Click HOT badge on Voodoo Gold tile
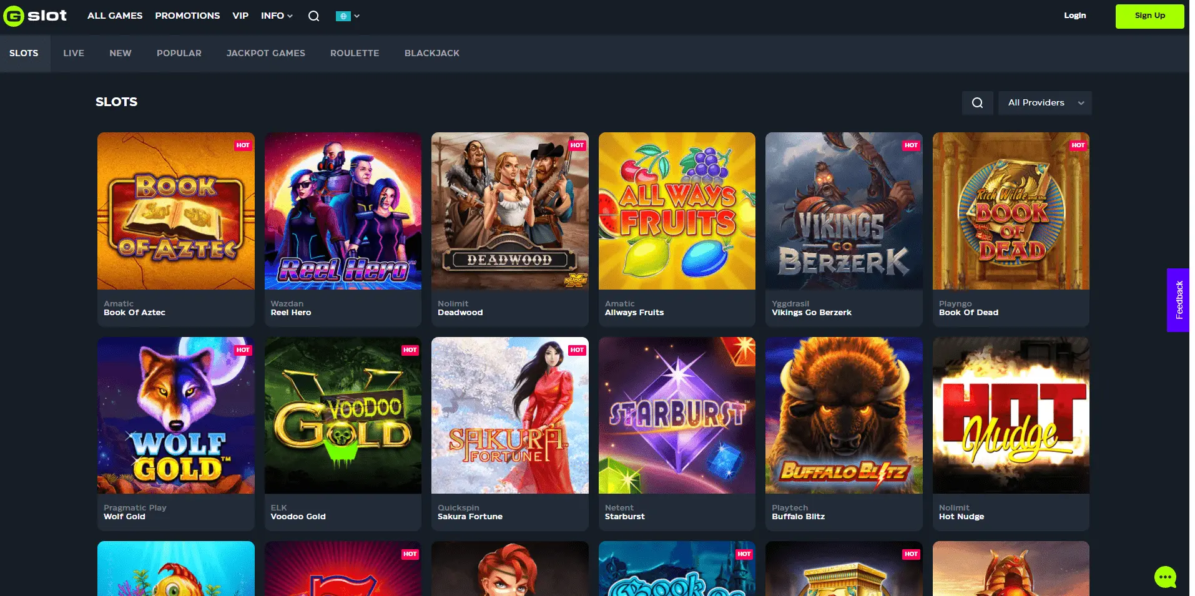 pos(410,350)
